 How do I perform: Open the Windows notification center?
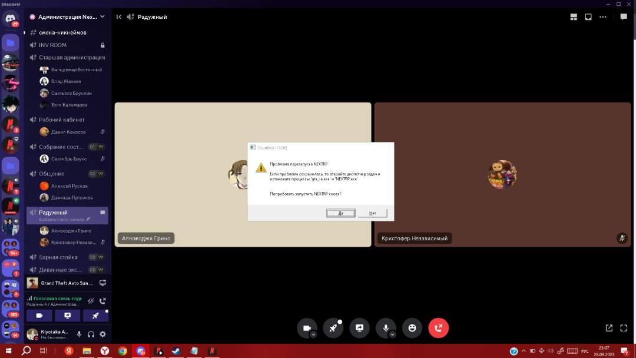625,351
